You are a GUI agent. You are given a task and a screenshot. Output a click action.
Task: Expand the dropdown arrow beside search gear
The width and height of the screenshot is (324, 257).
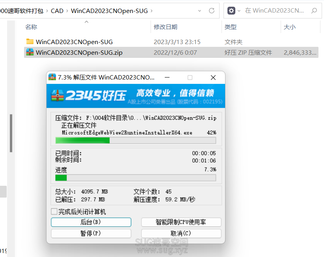point(239,11)
